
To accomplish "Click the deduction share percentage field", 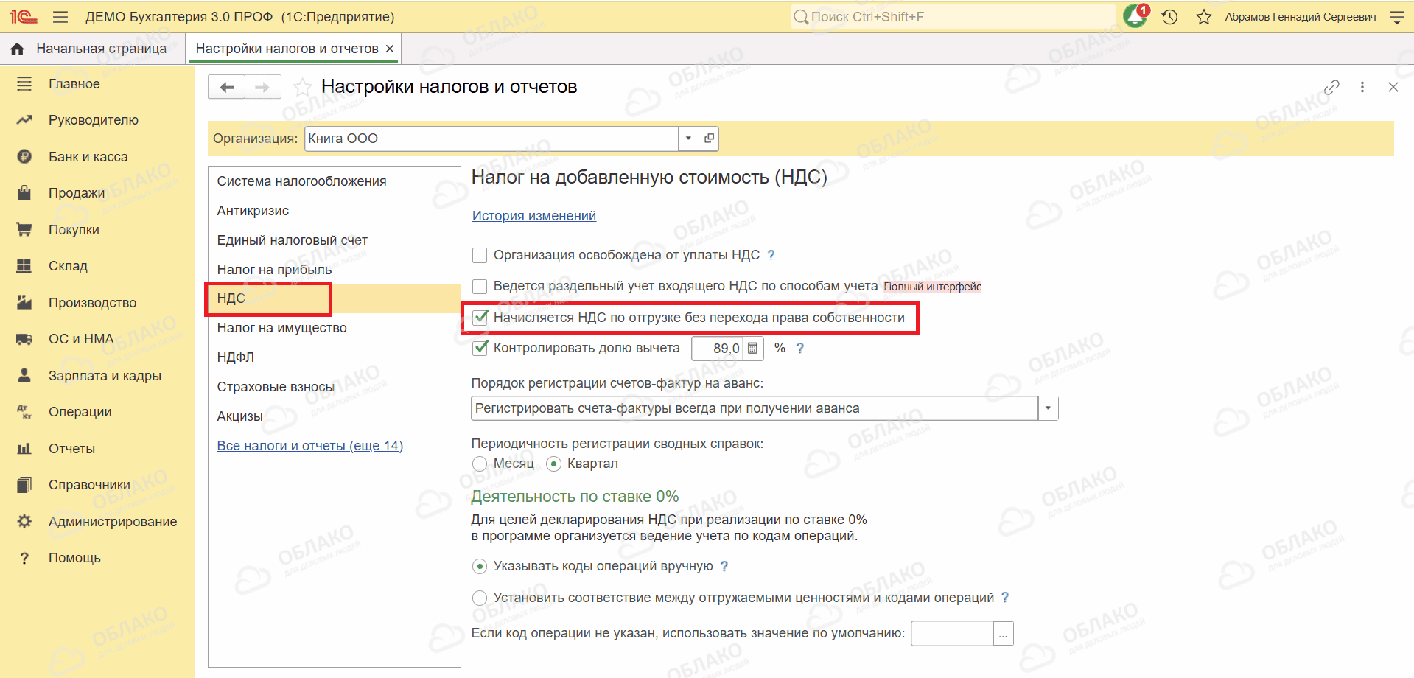I will [718, 349].
